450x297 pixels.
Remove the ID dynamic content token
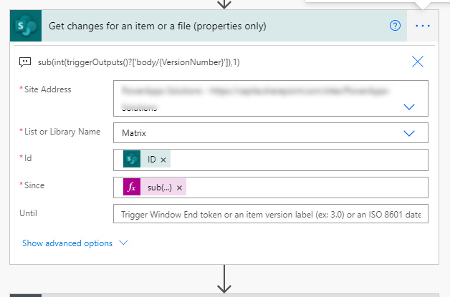click(x=163, y=160)
